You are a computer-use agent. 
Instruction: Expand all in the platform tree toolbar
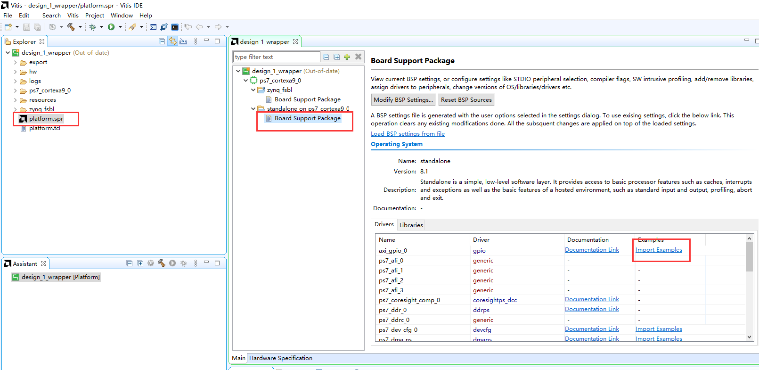coord(337,57)
